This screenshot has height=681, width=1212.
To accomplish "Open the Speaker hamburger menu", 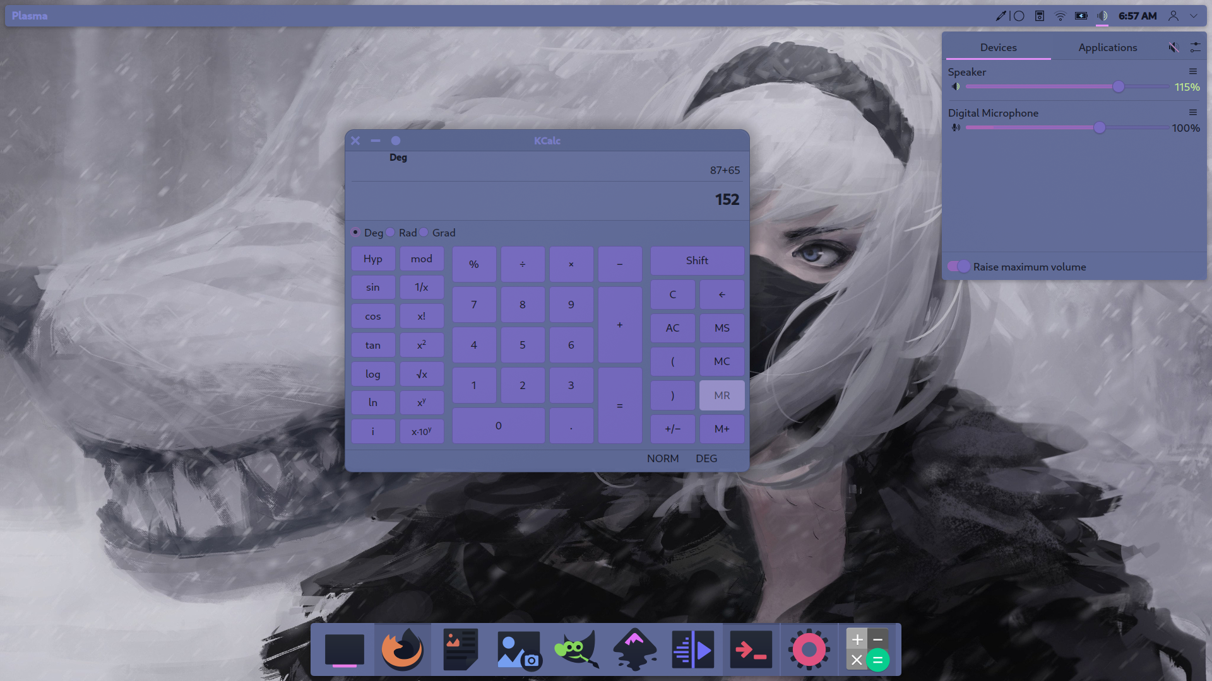I will pos(1193,72).
